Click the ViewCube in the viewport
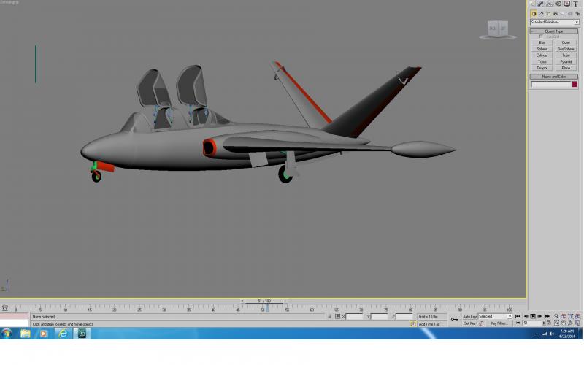This screenshot has width=584, height=365. (x=498, y=29)
